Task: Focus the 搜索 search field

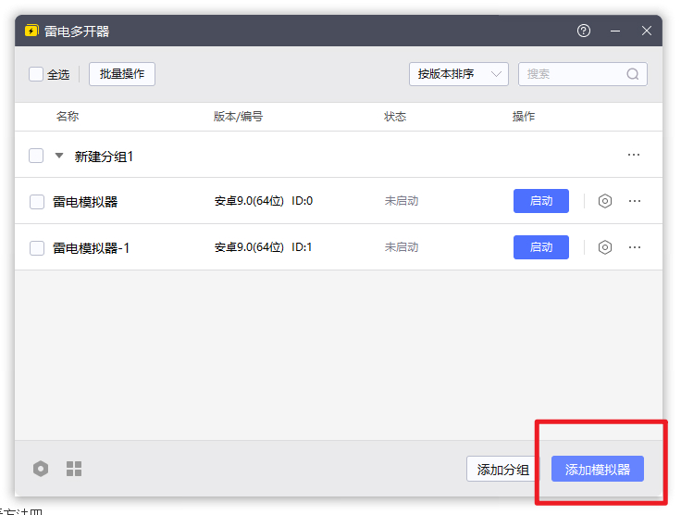Action: click(x=582, y=74)
